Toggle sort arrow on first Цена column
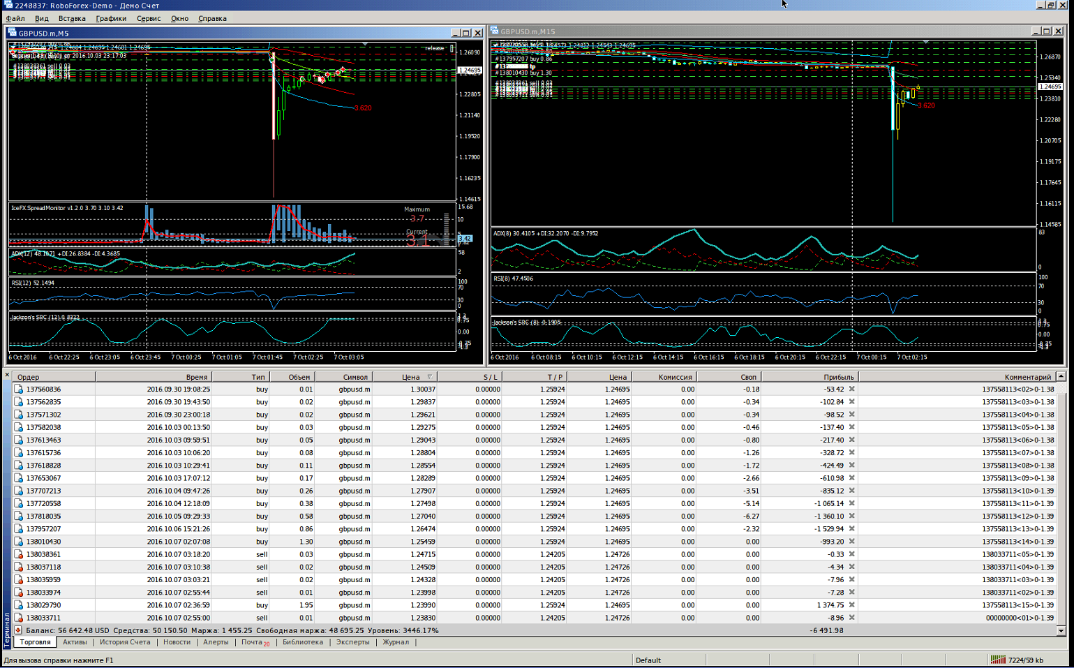Viewport: 1074px width, 668px height. (x=429, y=377)
